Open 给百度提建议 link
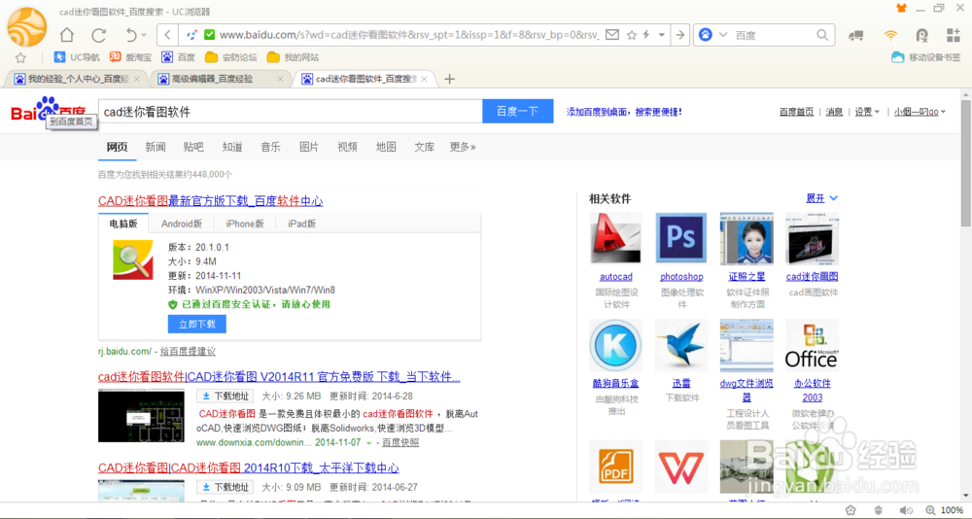The height and width of the screenshot is (519, 972). pos(188,352)
